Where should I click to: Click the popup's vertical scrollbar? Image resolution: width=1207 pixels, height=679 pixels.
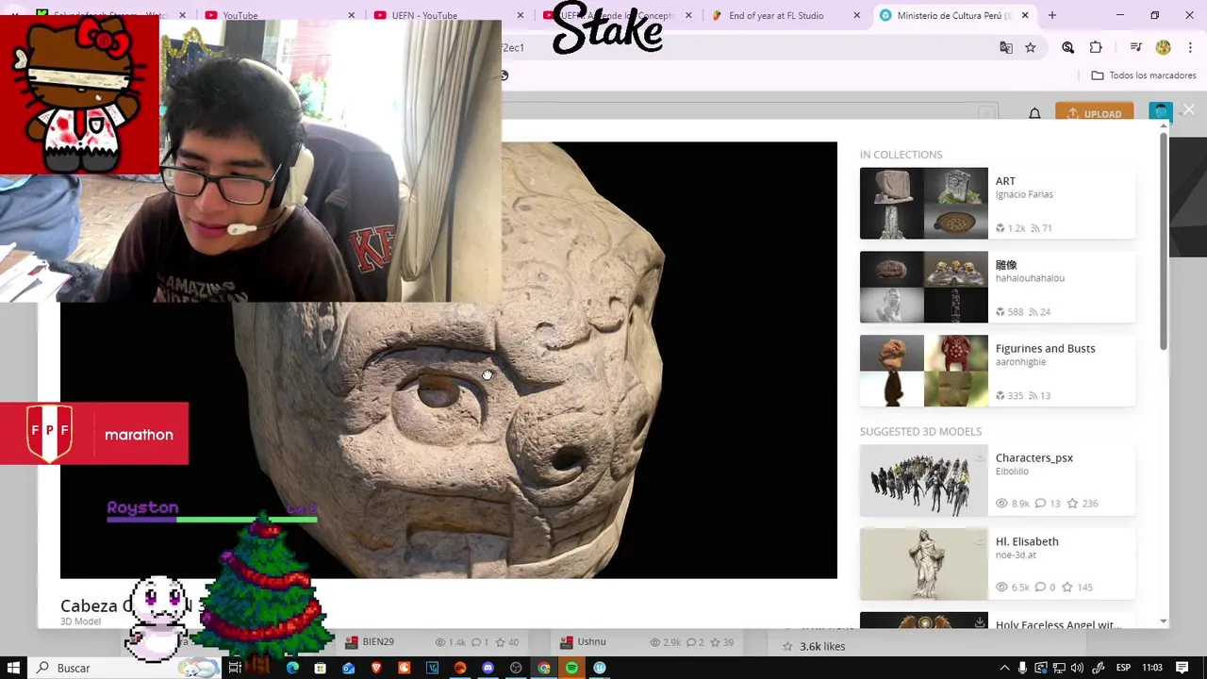point(1164,243)
